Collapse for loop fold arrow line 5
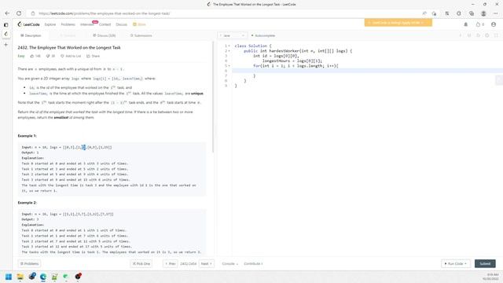Image resolution: width=503 pixels, height=283 pixels. pos(229,66)
